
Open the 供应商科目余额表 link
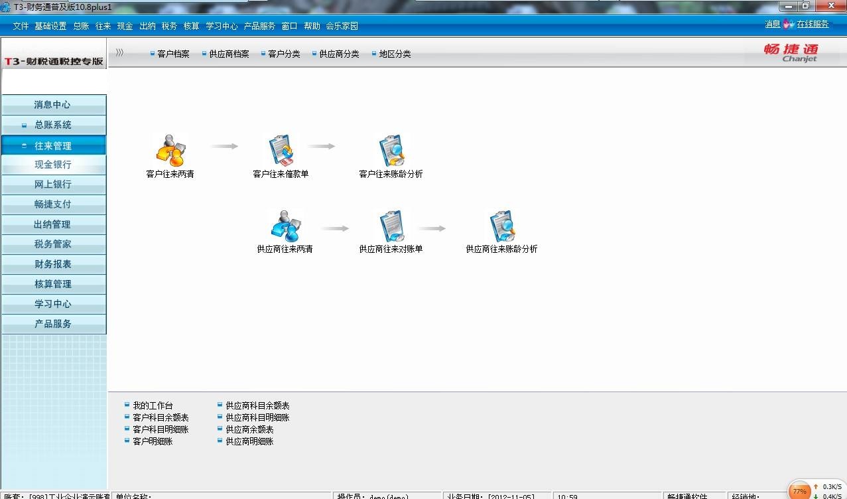(x=257, y=405)
